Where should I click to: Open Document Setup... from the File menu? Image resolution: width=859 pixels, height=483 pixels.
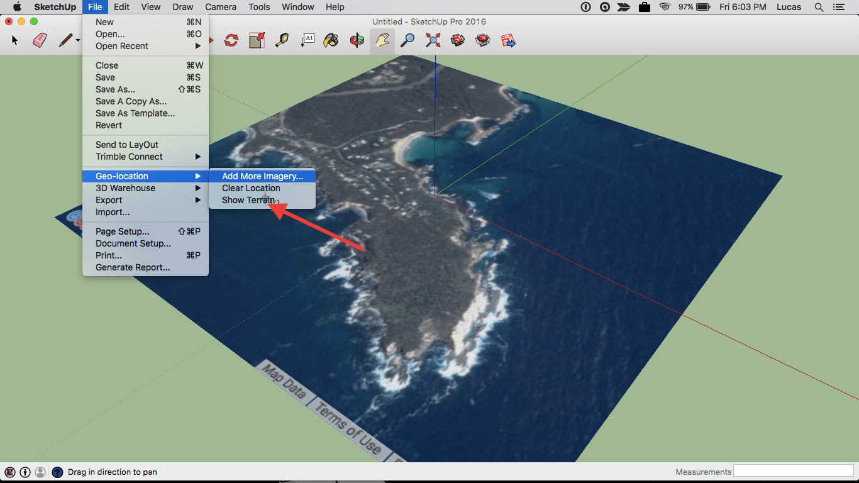(x=145, y=243)
